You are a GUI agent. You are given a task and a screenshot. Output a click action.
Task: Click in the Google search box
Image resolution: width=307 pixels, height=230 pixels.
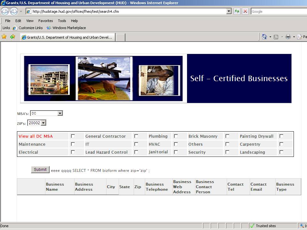click(278, 11)
